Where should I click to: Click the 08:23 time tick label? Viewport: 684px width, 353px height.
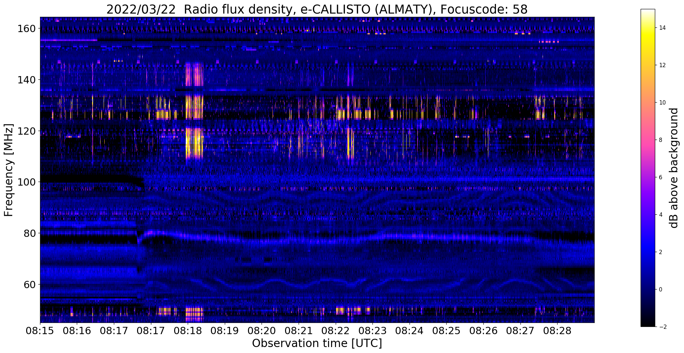click(x=372, y=331)
